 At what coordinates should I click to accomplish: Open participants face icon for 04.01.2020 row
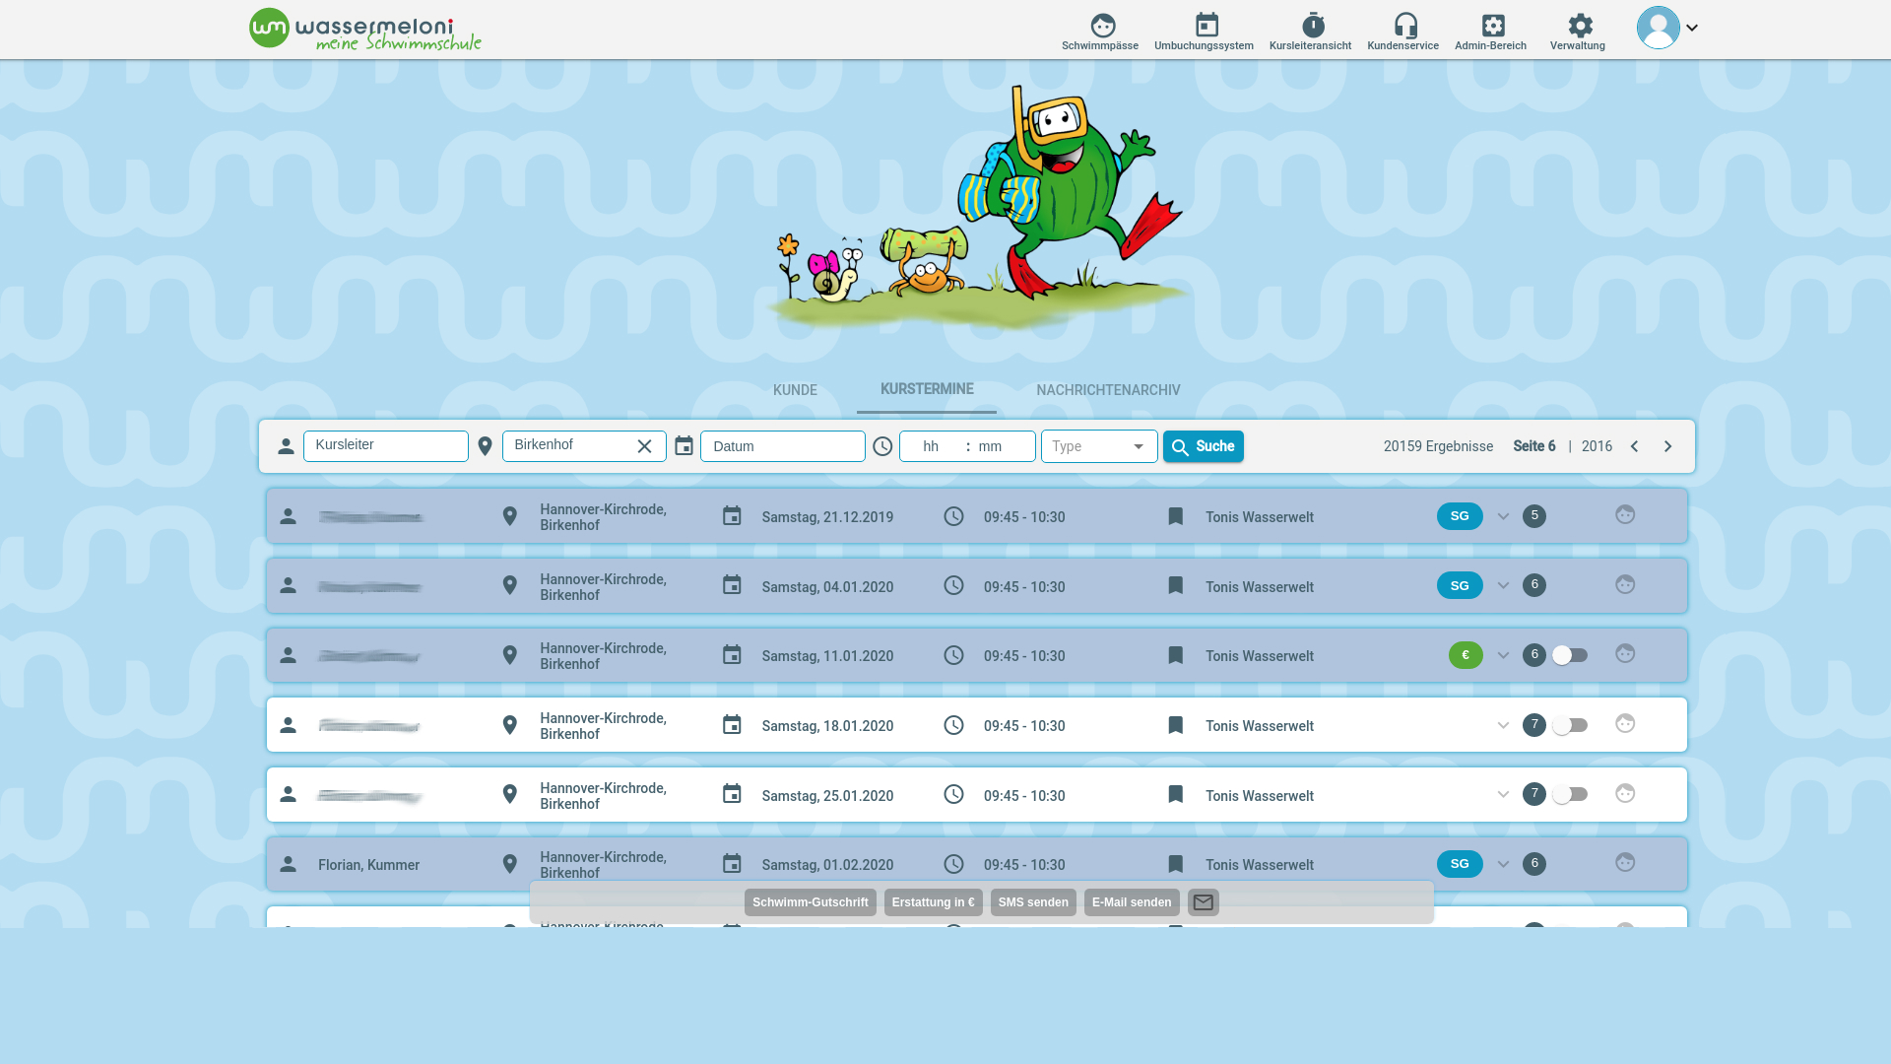(x=1625, y=584)
